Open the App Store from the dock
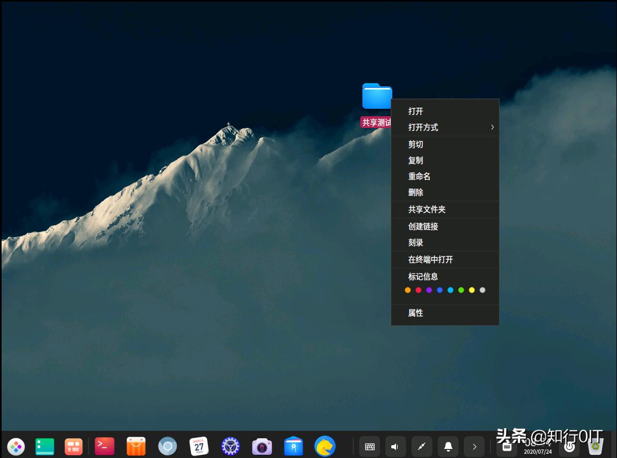Screen dimensions: 617x458 coord(136,447)
